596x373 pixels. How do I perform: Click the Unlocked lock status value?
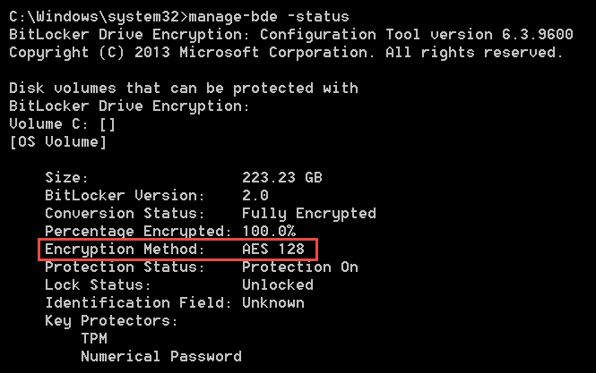point(278,285)
